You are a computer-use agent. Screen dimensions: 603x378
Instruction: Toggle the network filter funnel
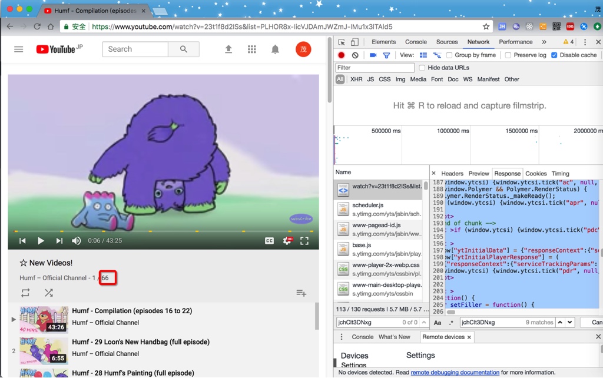click(x=386, y=55)
